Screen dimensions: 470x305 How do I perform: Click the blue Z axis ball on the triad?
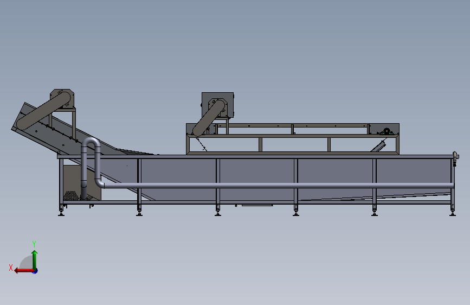click(35, 271)
